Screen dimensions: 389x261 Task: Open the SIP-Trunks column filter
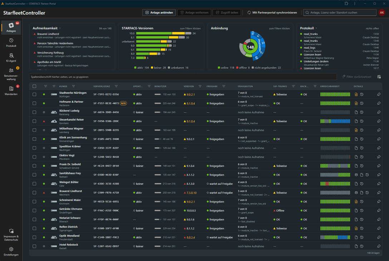(x=293, y=86)
